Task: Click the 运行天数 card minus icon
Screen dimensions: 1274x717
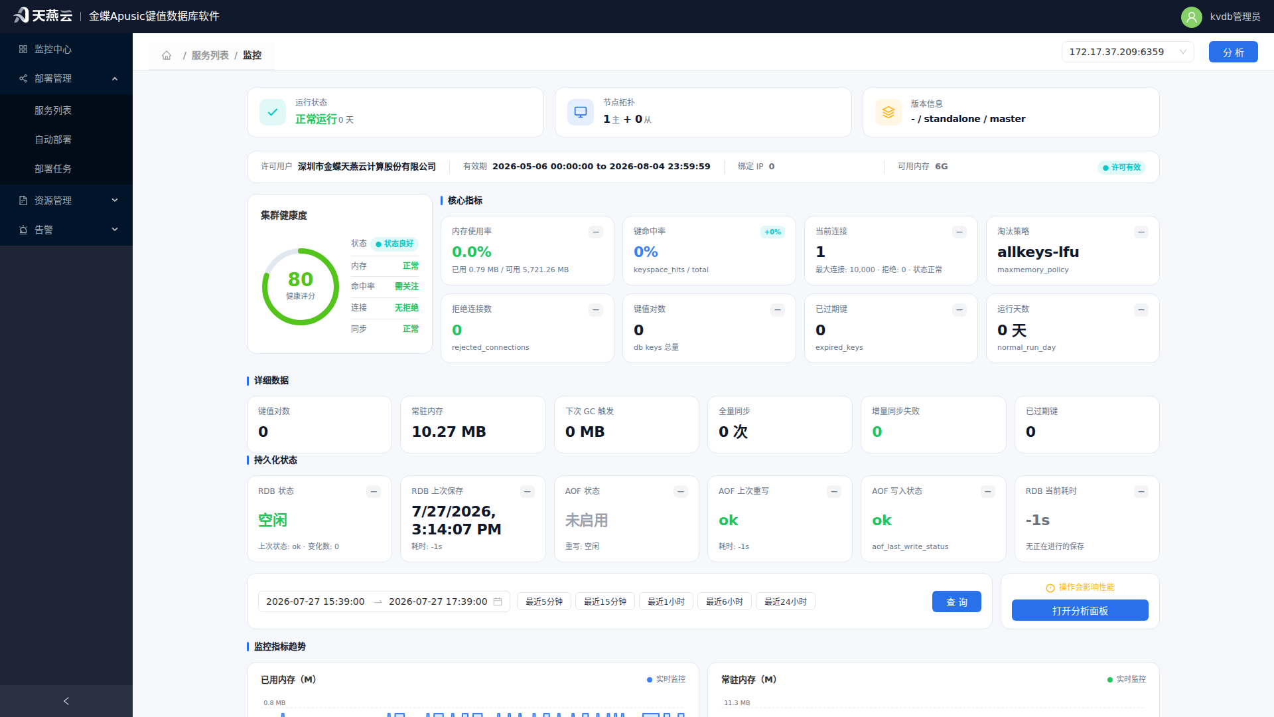Action: click(1141, 309)
